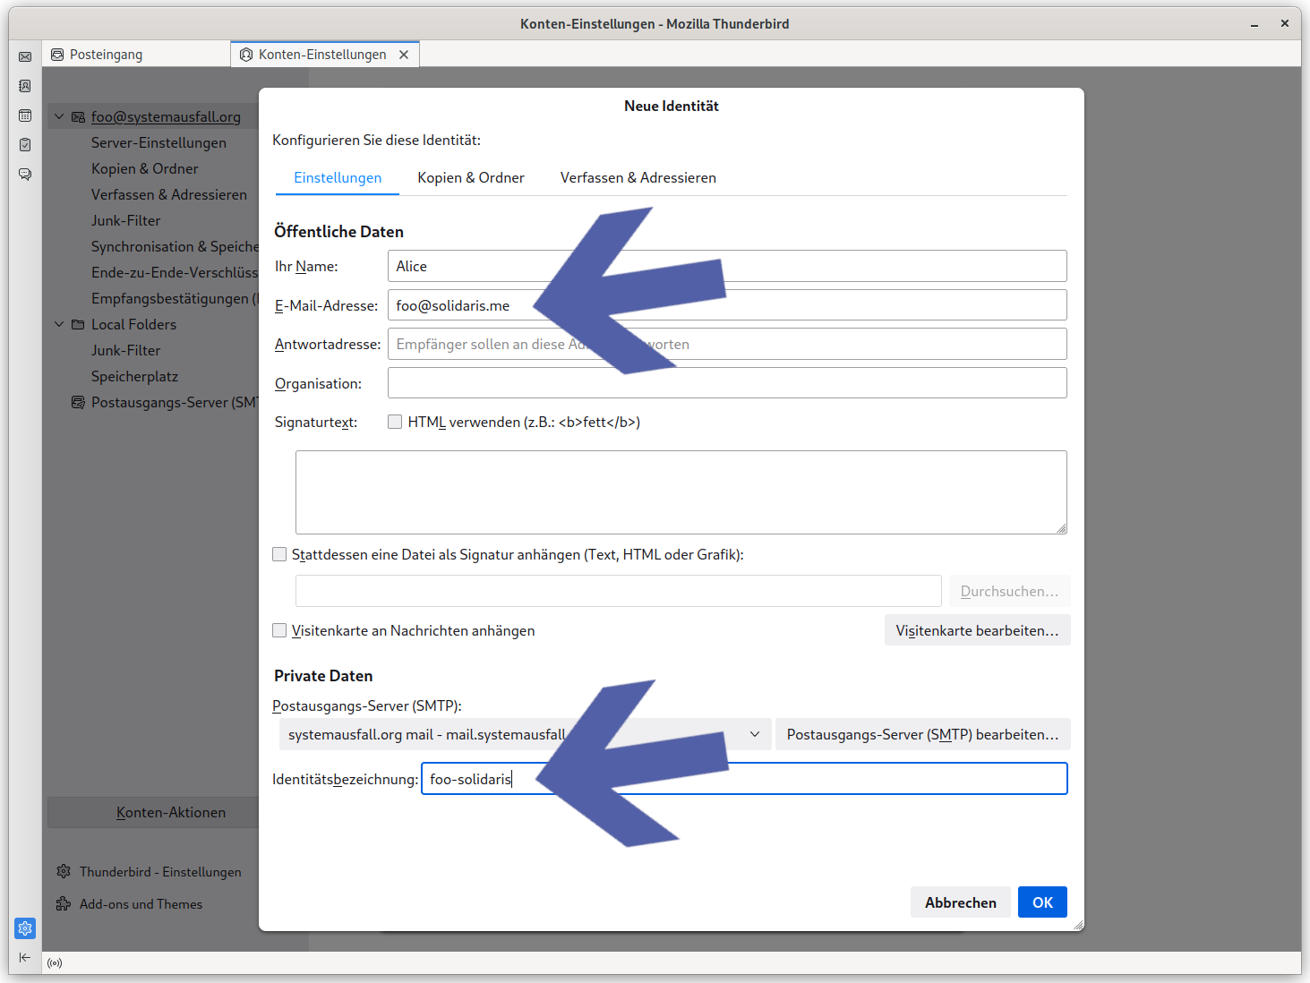Image resolution: width=1310 pixels, height=983 pixels.
Task: Select Junk-Filter under Local Folders
Action: (126, 350)
